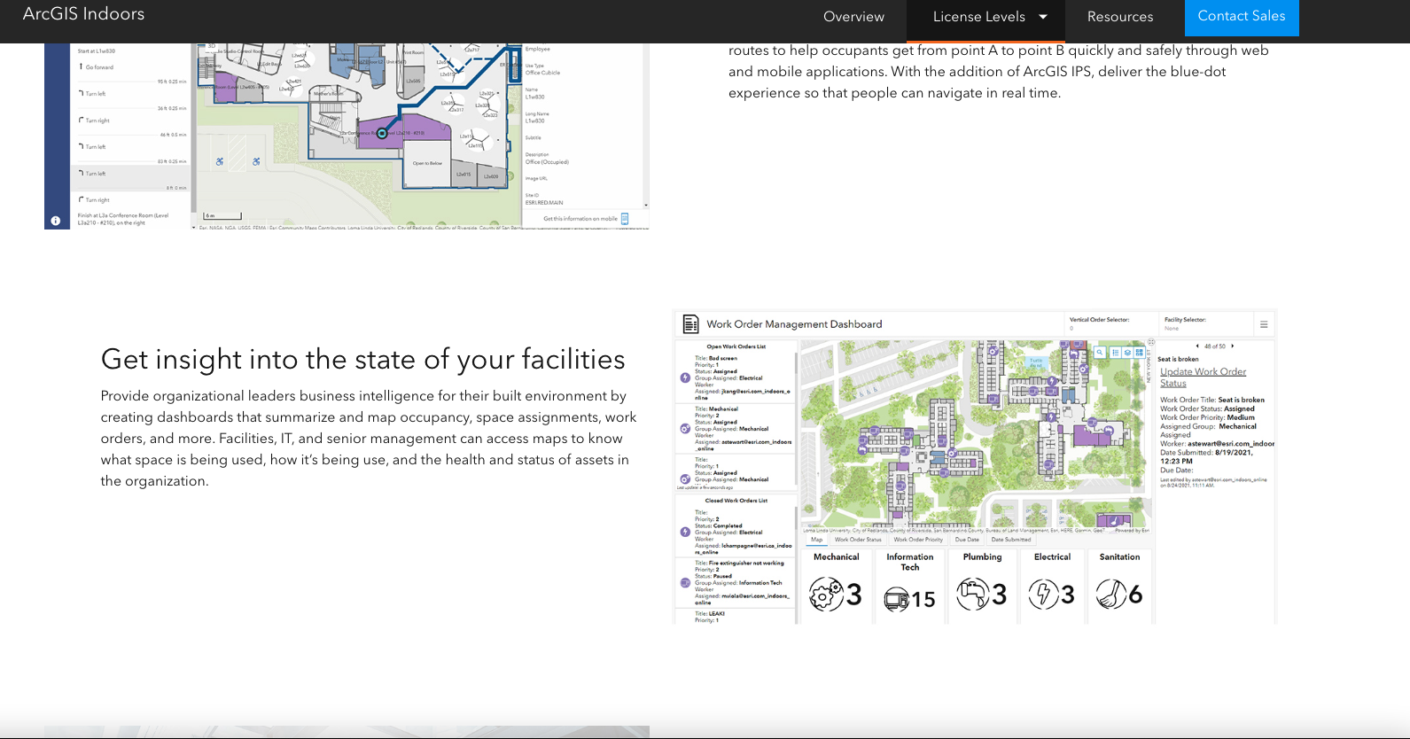Click the Contact Sales button
This screenshot has height=739, width=1410.
(x=1242, y=17)
